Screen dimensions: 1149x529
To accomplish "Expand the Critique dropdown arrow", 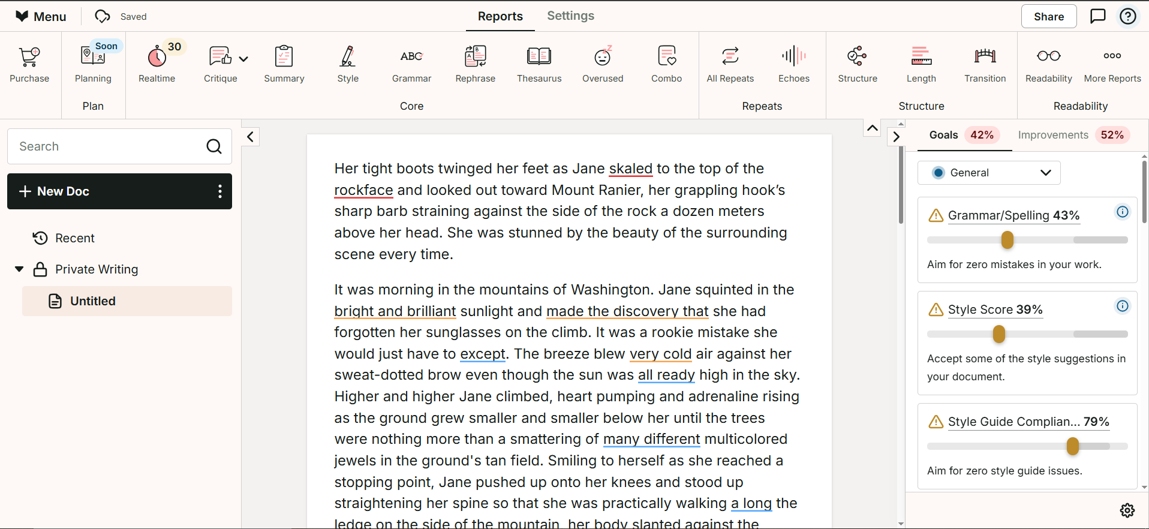I will (243, 59).
